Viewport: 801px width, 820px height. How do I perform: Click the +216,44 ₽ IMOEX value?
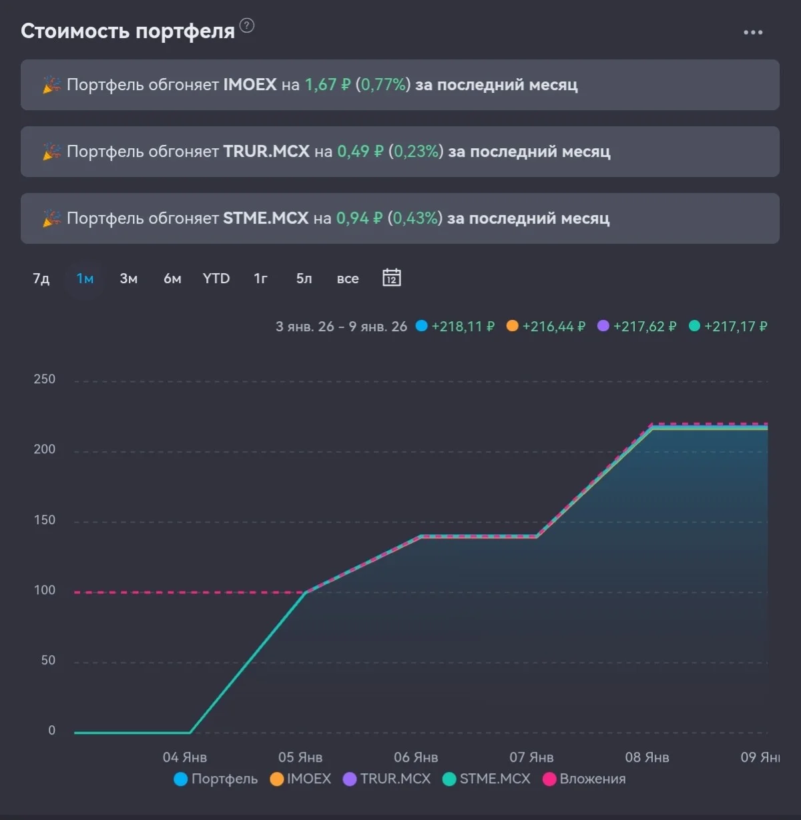(x=554, y=327)
